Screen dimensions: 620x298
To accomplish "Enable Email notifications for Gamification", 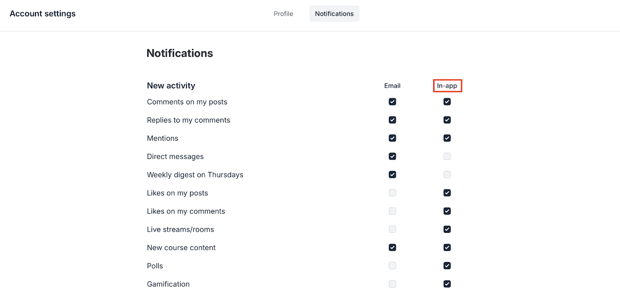I will click(392, 284).
